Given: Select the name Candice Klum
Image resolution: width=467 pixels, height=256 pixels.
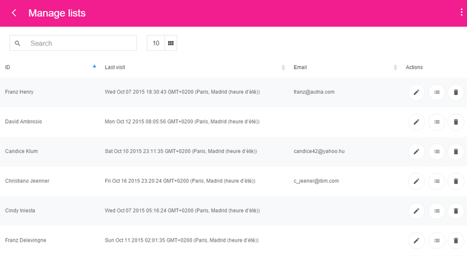Looking at the screenshot, I should 21,151.
